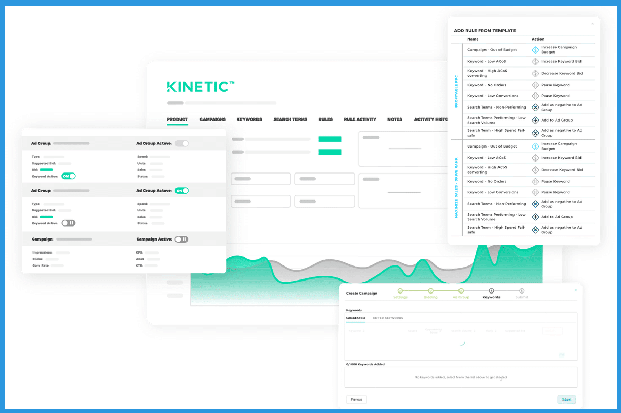The width and height of the screenshot is (621, 413).
Task: Turn on the switched-off Ad Group Active toggle
Action: 182,143
